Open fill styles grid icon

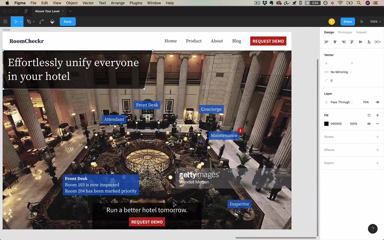369,115
